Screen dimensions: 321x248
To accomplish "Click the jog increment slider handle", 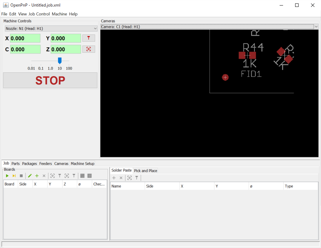I will pyautogui.click(x=60, y=61).
